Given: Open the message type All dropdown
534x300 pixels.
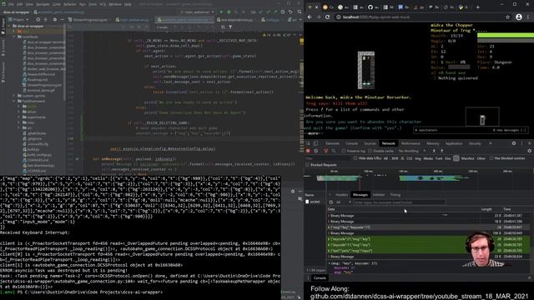Looking at the screenshot, I should pos(343,202).
